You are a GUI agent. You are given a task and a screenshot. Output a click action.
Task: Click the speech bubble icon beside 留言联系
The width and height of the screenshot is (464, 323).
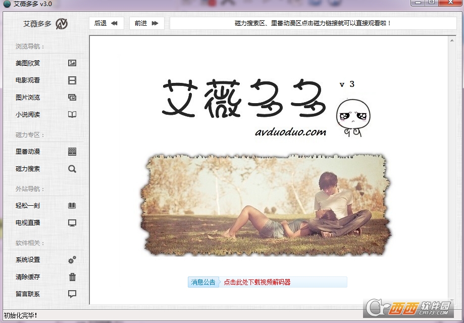pyautogui.click(x=72, y=294)
